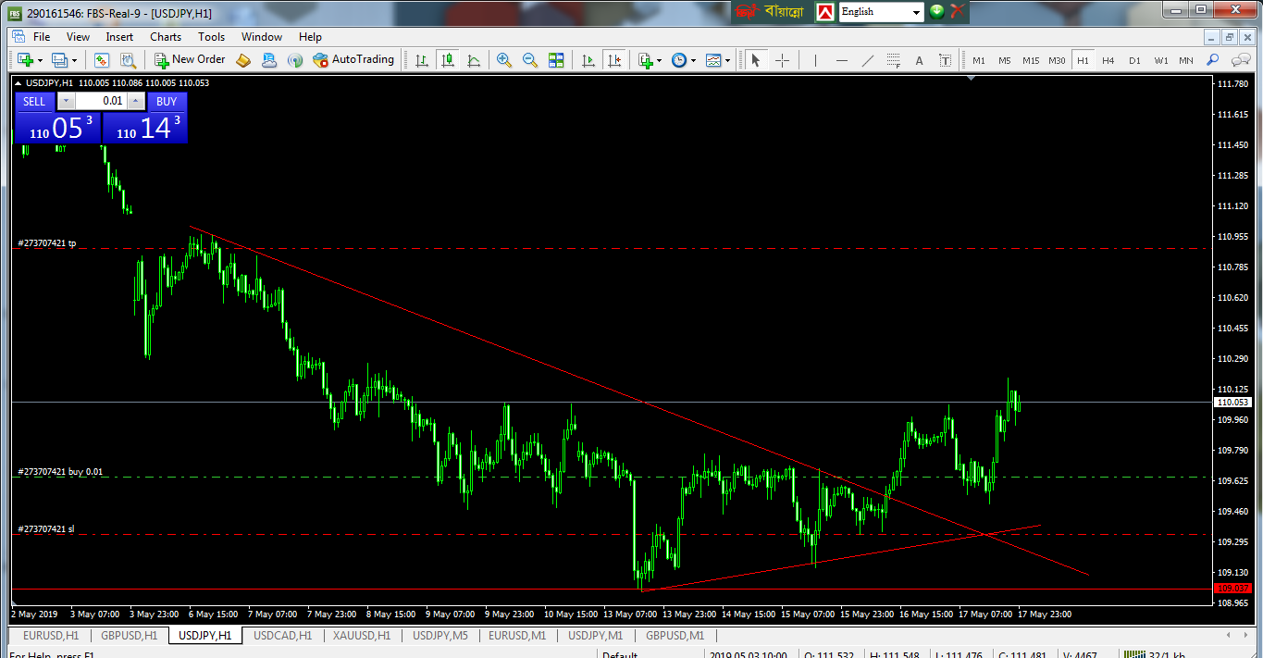Viewport: 1263px width, 658px height.
Task: Click the take profit line label #273707421 tp
Action: (x=47, y=243)
